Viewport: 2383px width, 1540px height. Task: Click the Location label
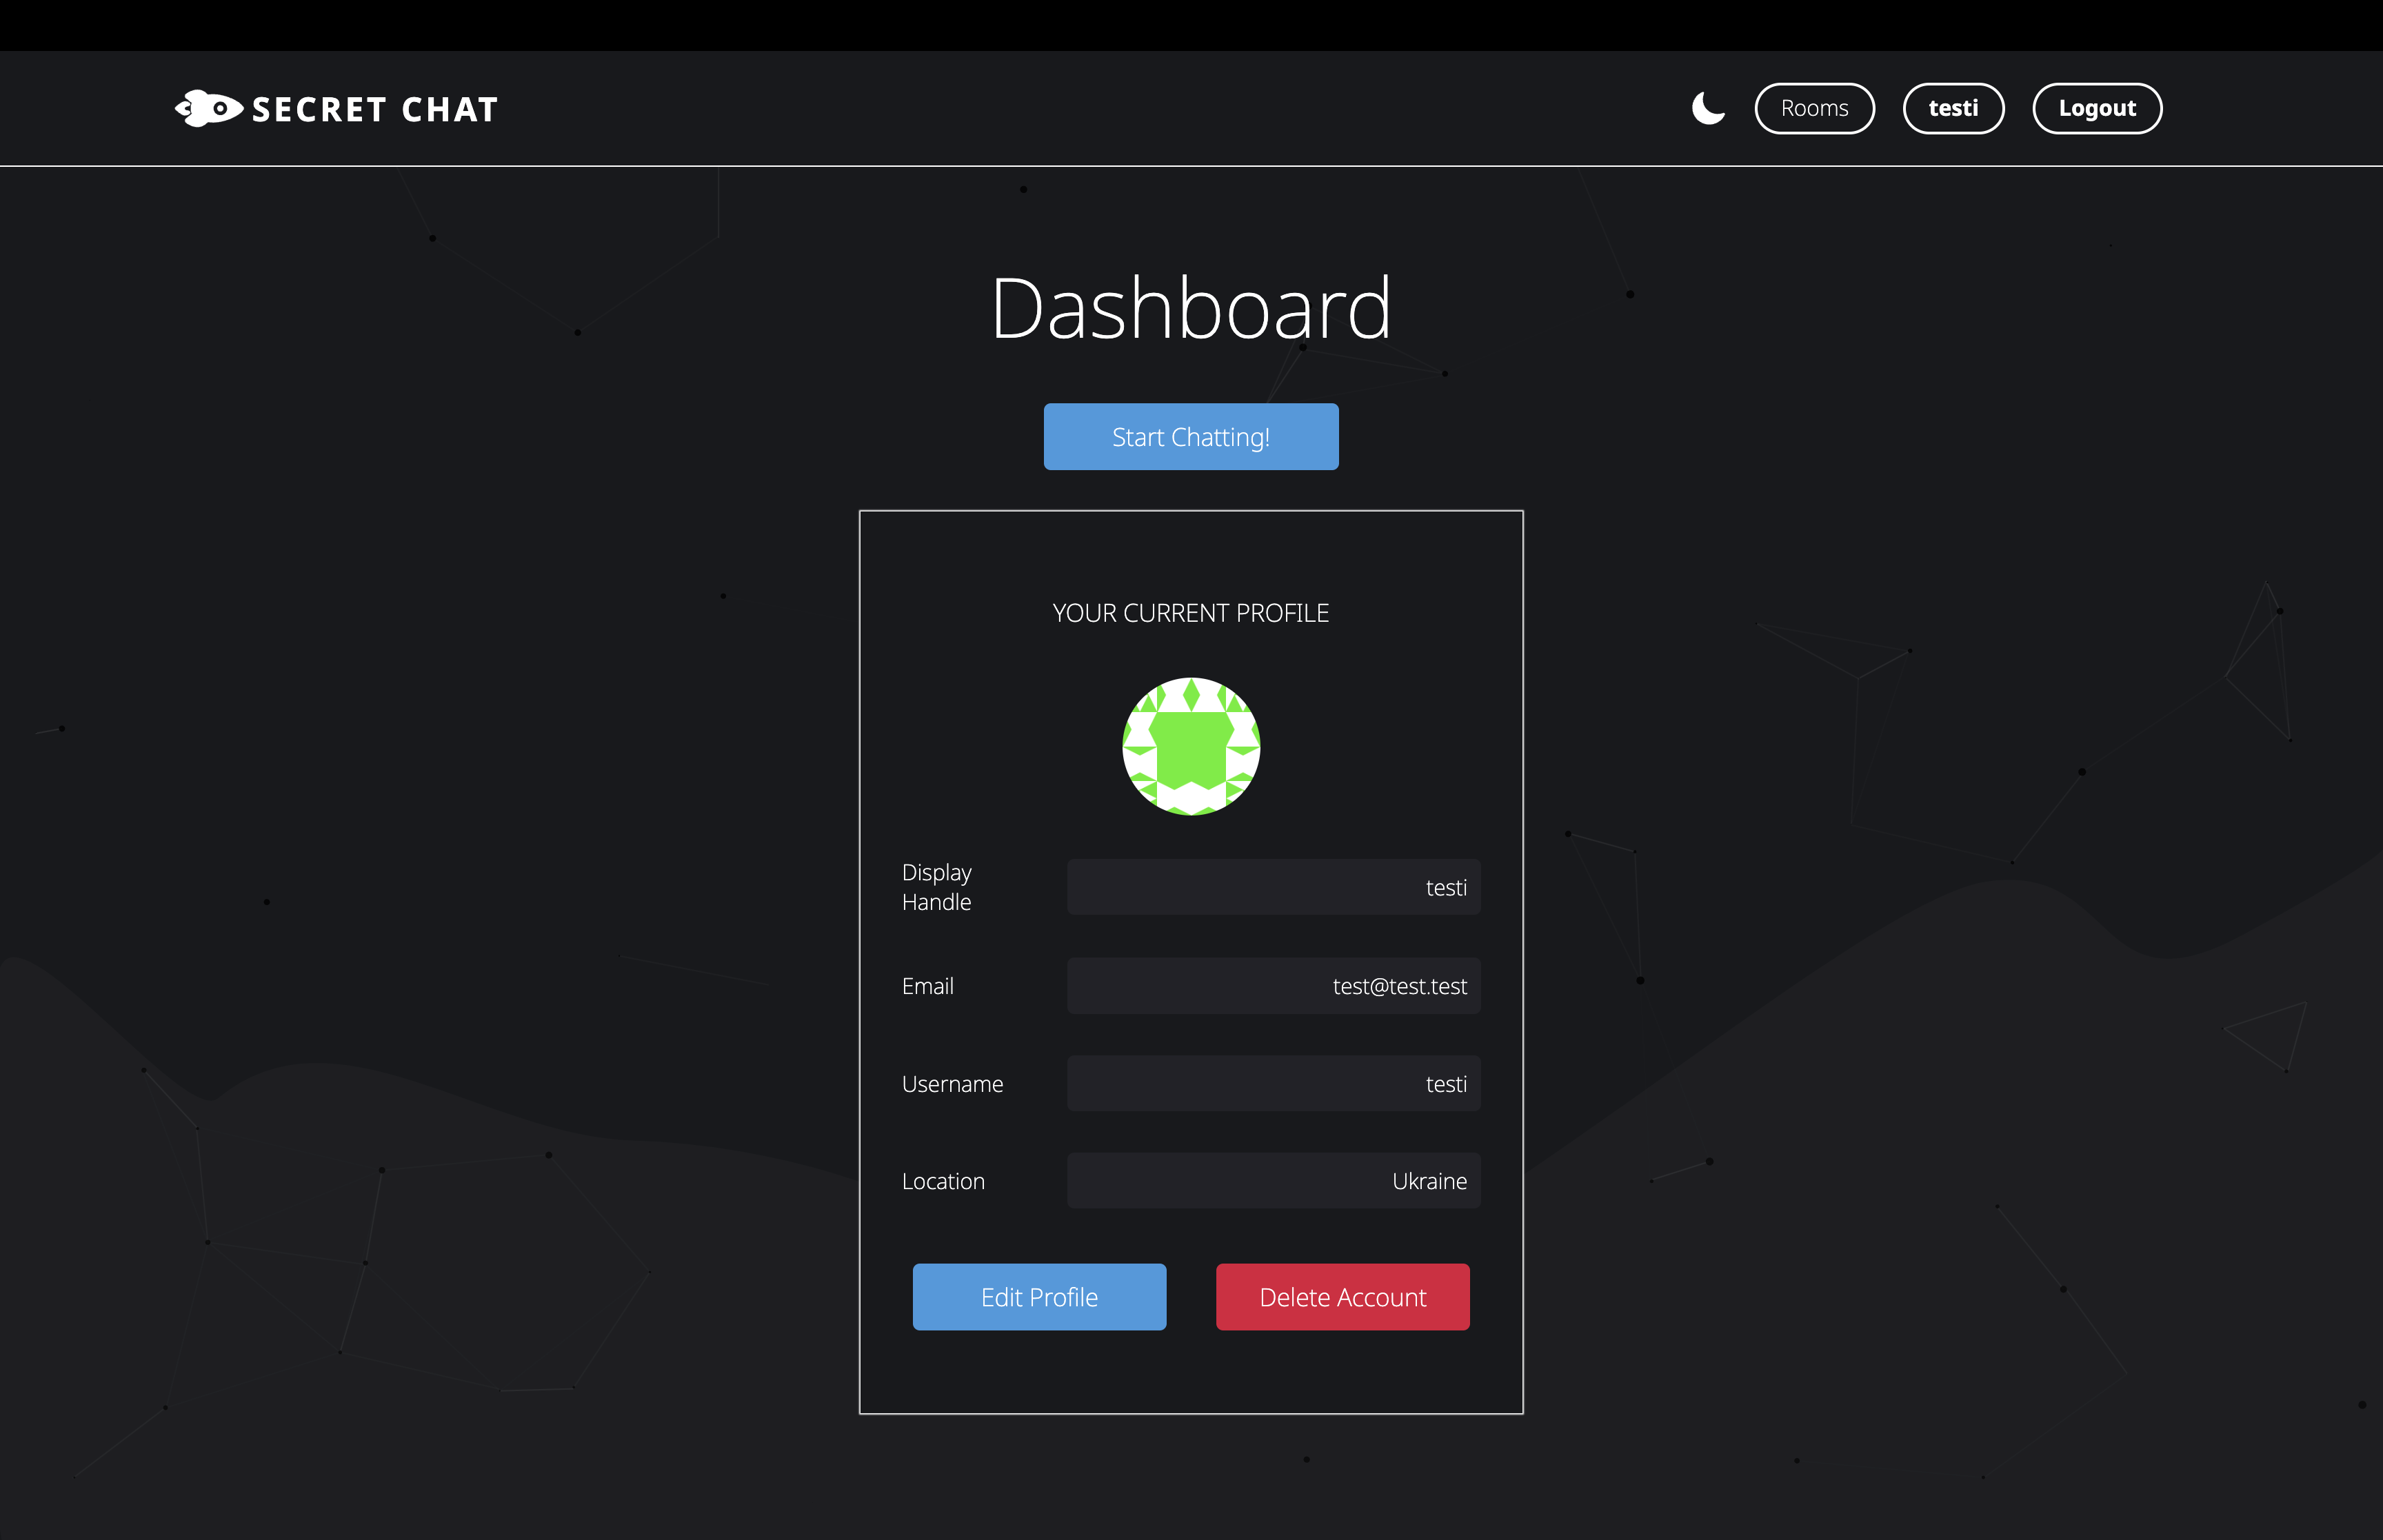pyautogui.click(x=943, y=1181)
